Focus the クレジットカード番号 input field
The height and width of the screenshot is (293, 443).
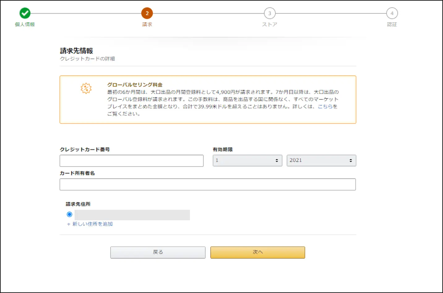(x=131, y=161)
